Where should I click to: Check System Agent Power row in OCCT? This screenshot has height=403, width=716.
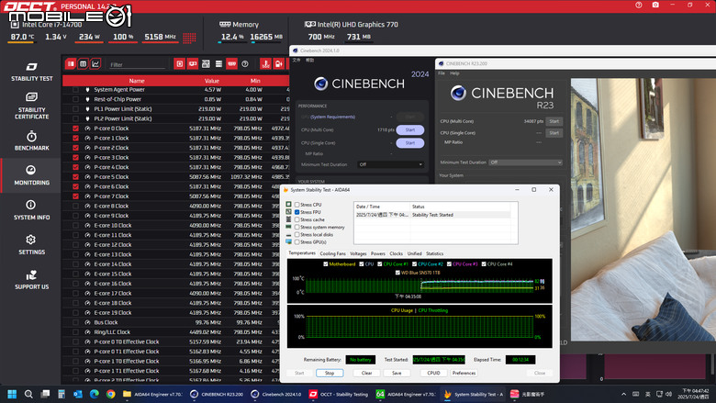(76, 89)
